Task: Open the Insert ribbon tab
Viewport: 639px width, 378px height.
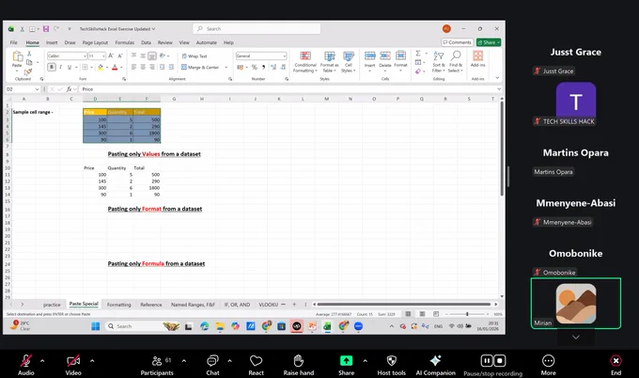Action: [x=52, y=42]
